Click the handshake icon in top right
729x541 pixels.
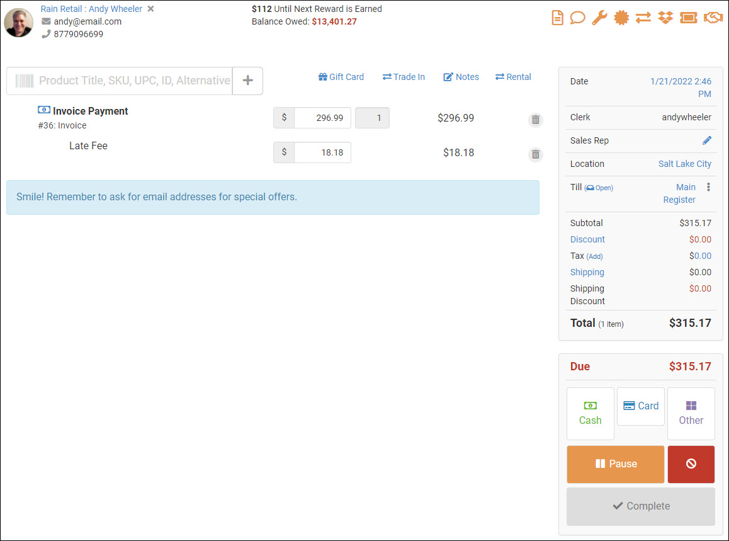click(712, 18)
